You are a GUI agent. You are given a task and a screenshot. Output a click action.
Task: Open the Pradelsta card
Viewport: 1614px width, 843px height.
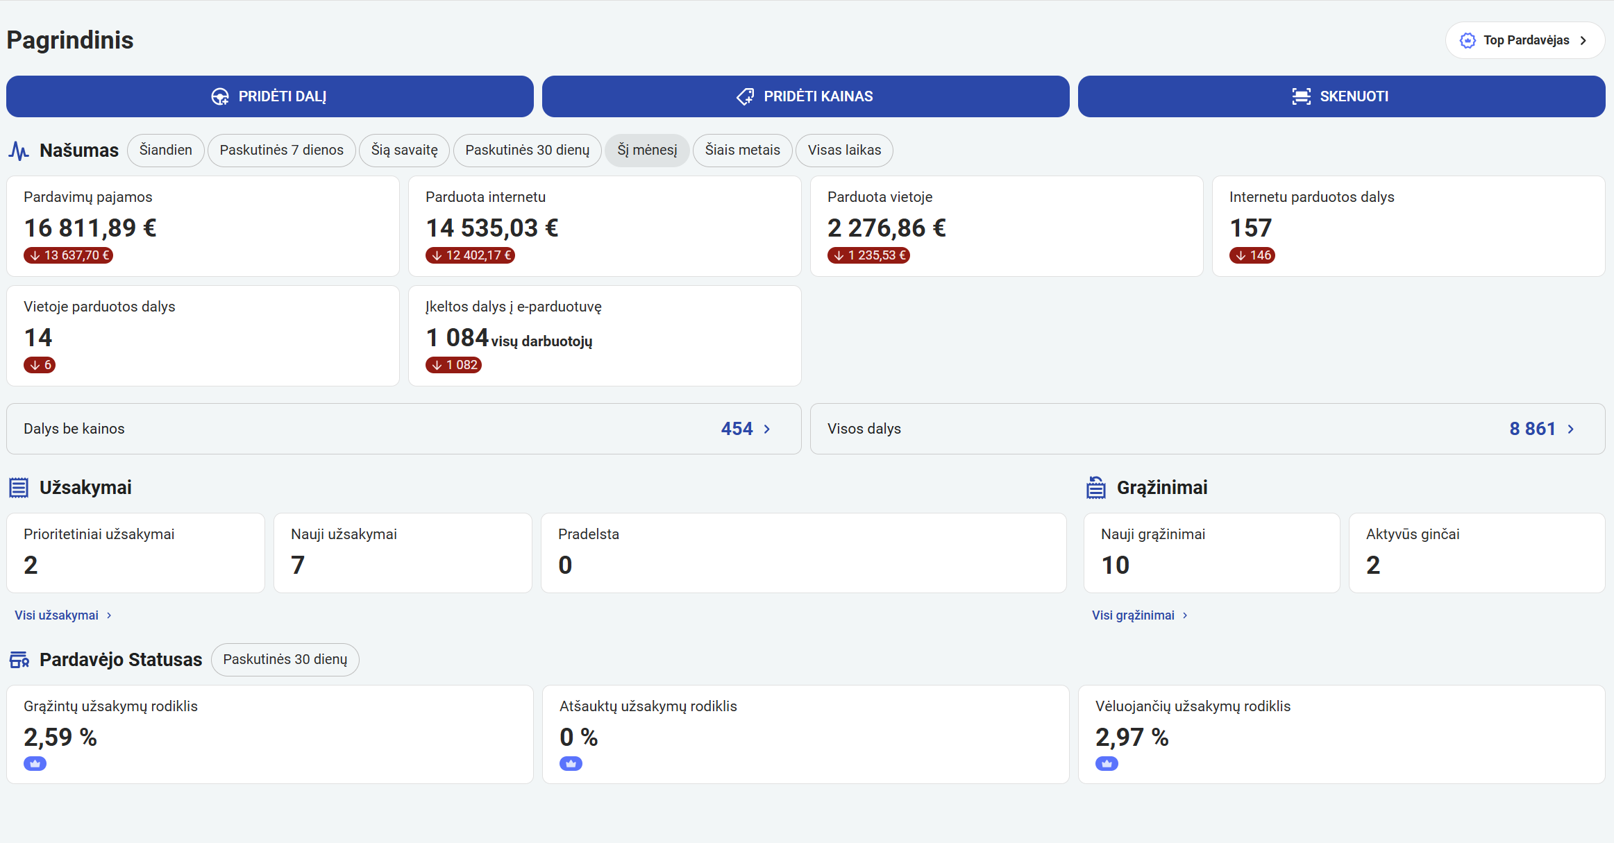(804, 553)
